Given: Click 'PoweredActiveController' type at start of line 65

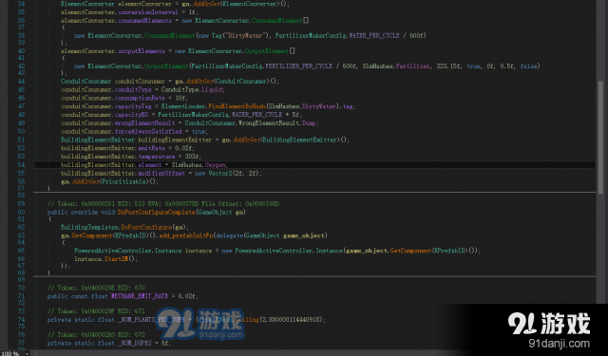Looking at the screenshot, I should 113,251.
